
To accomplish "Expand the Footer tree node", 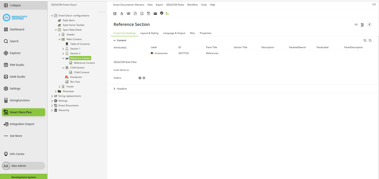I will coord(59,87).
